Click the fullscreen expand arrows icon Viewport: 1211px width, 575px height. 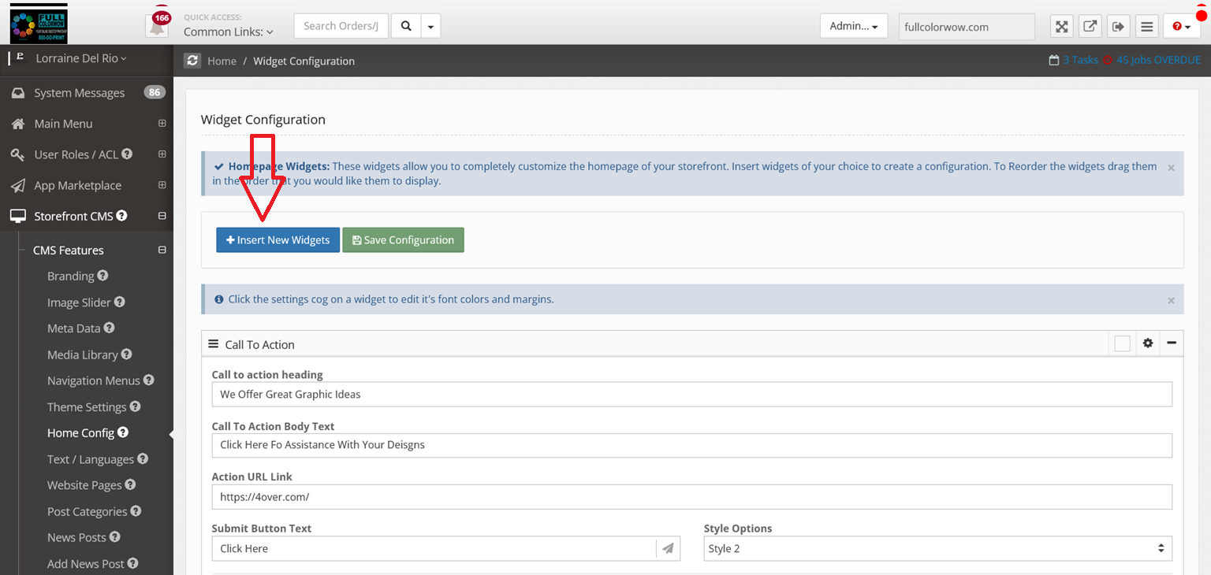point(1062,27)
